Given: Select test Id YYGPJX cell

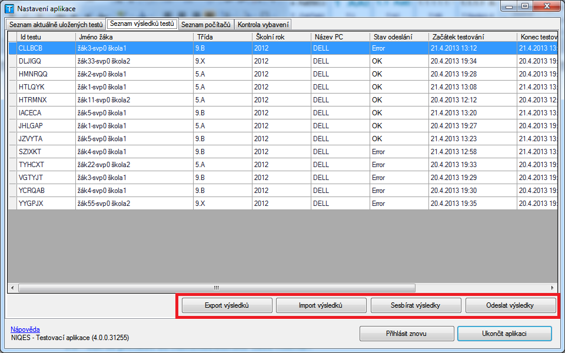Looking at the screenshot, I should [46, 204].
